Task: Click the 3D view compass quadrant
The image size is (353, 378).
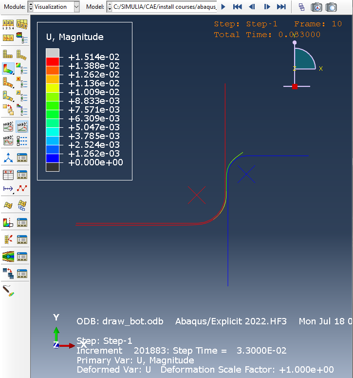Action: [x=305, y=59]
